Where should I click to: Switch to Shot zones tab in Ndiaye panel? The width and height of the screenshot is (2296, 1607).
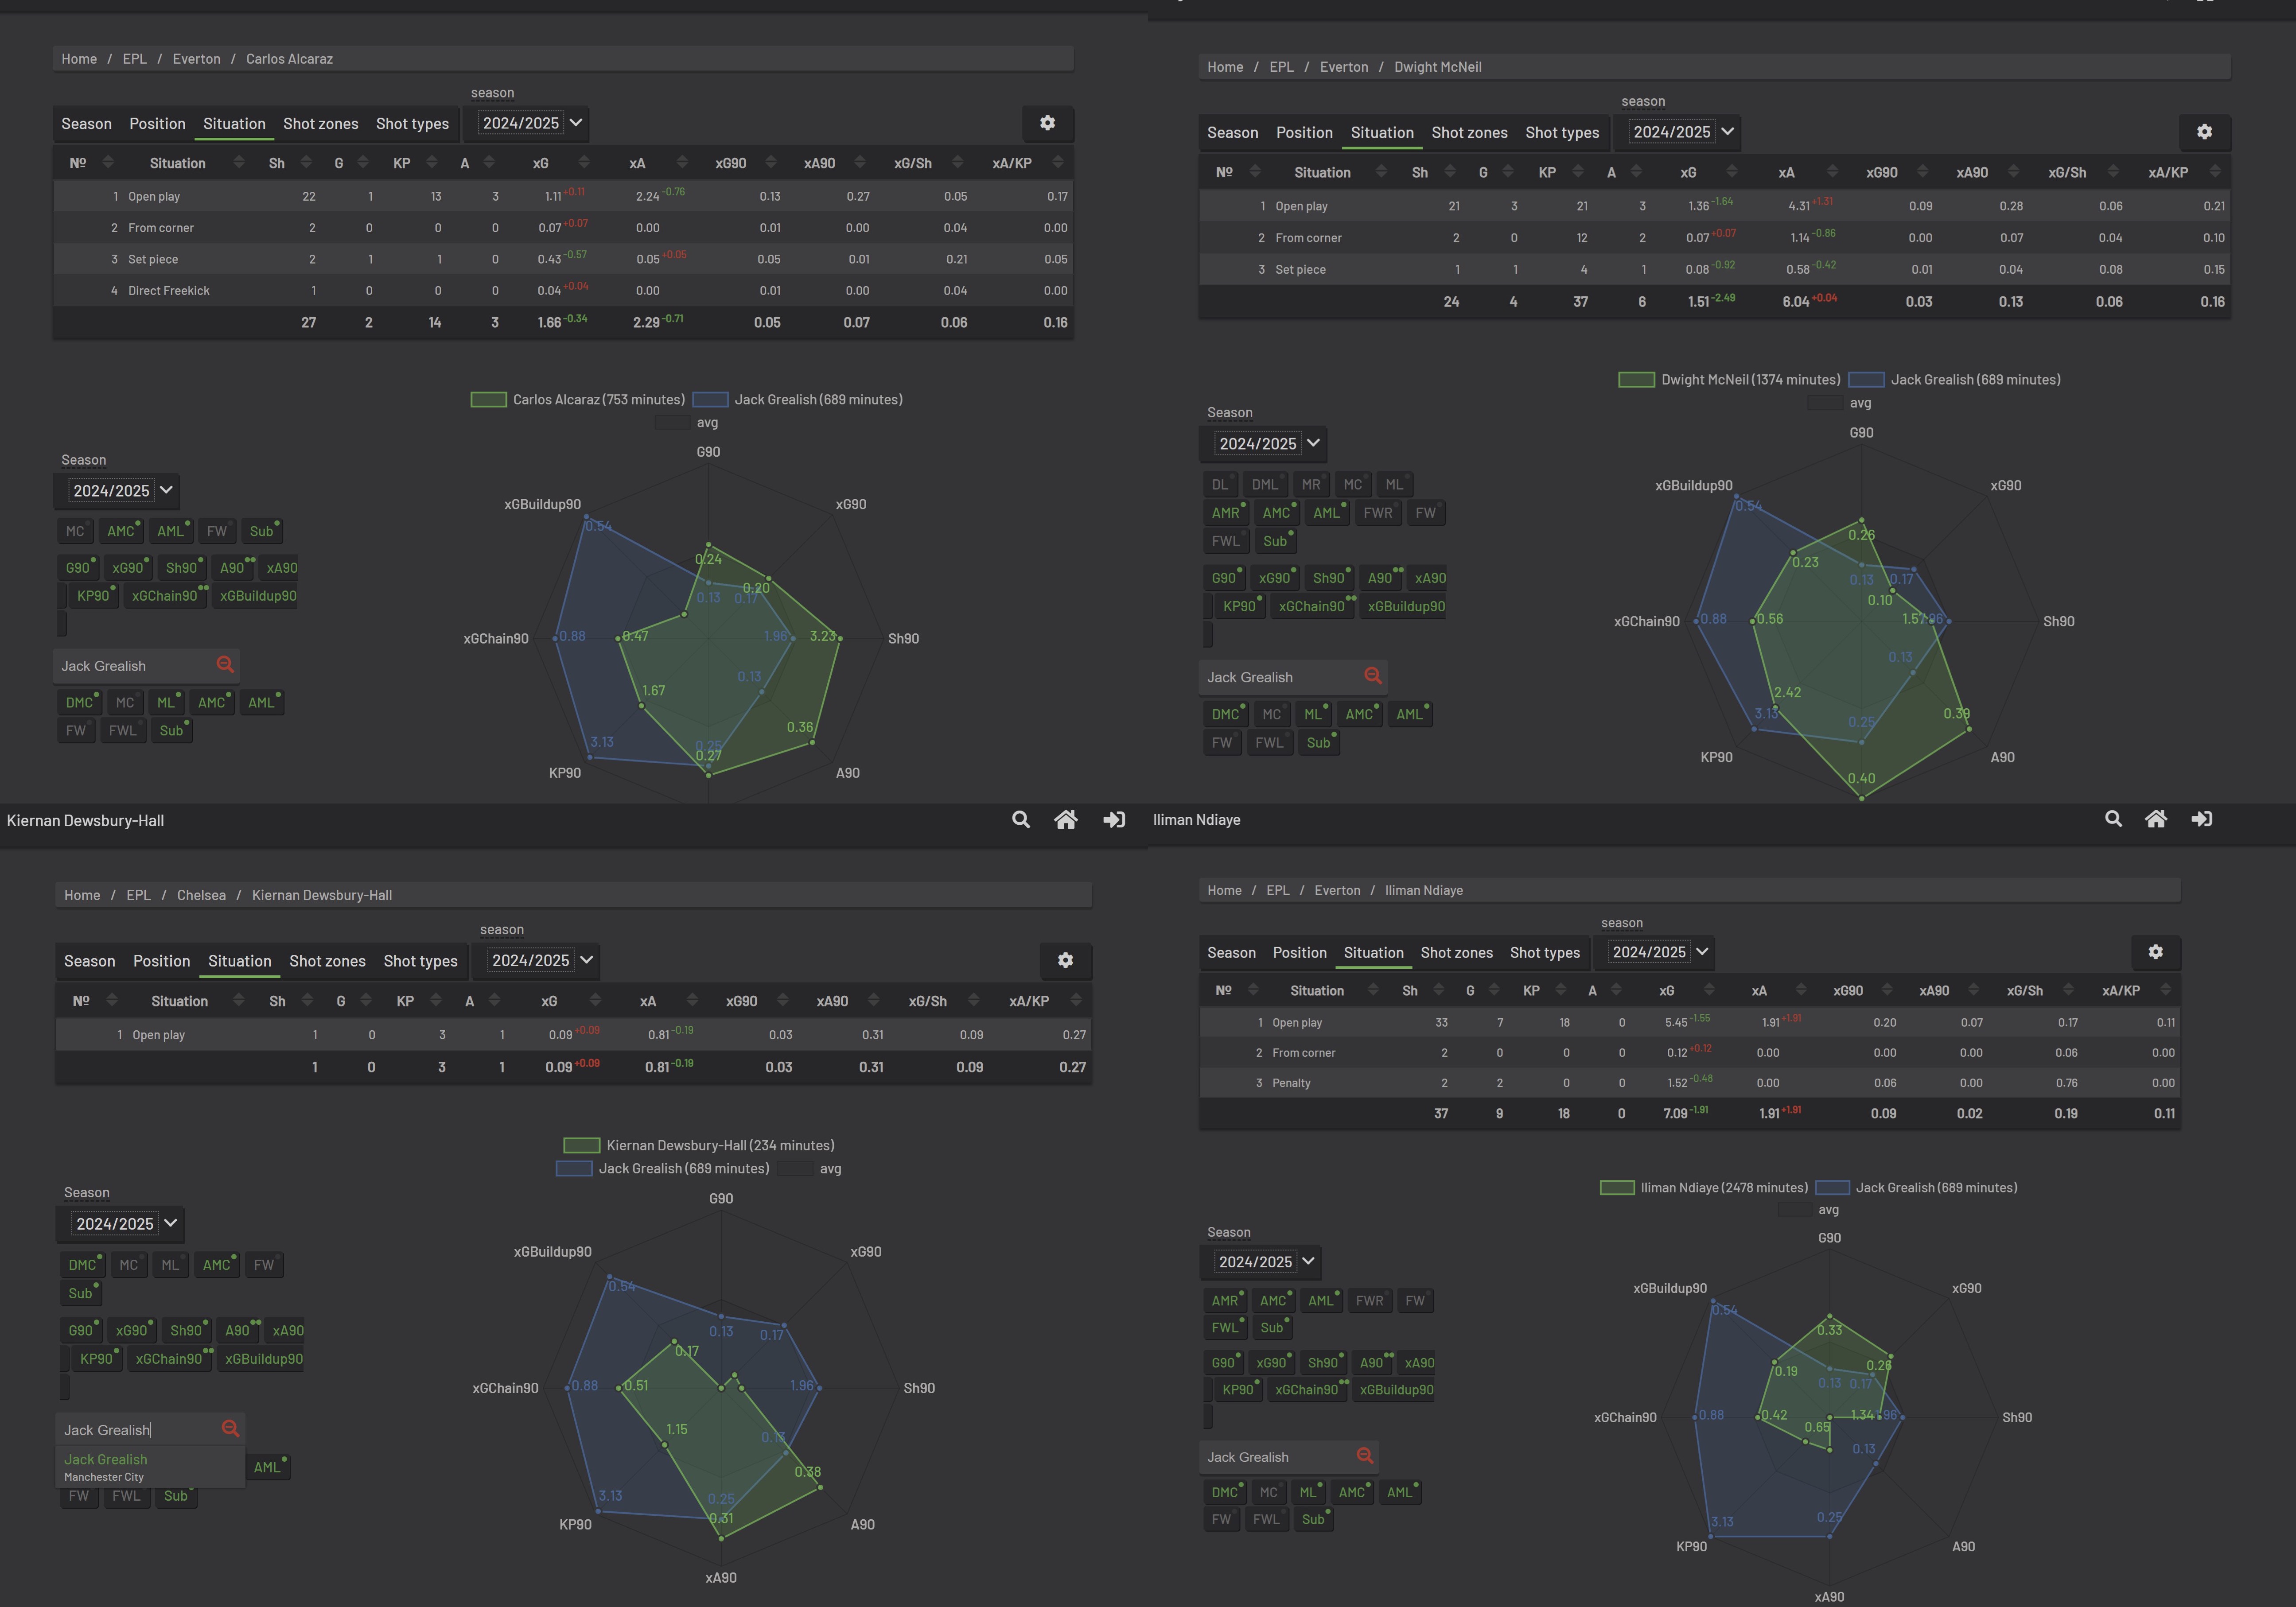tap(1456, 953)
